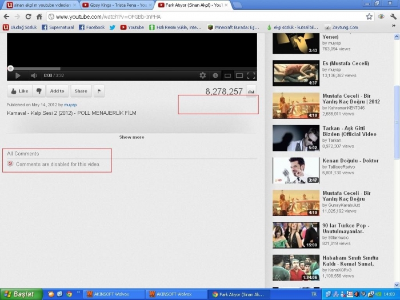Play the video with the play button
The image size is (400, 300).
[18, 75]
